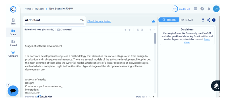Image resolution: width=226 pixels, height=104 pixels.
Task: Click the New Scans 10:50 PM title
Action: coord(61,9)
